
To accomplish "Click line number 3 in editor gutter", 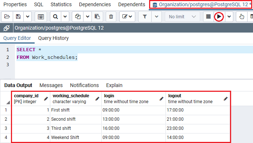I will pos(8,65).
